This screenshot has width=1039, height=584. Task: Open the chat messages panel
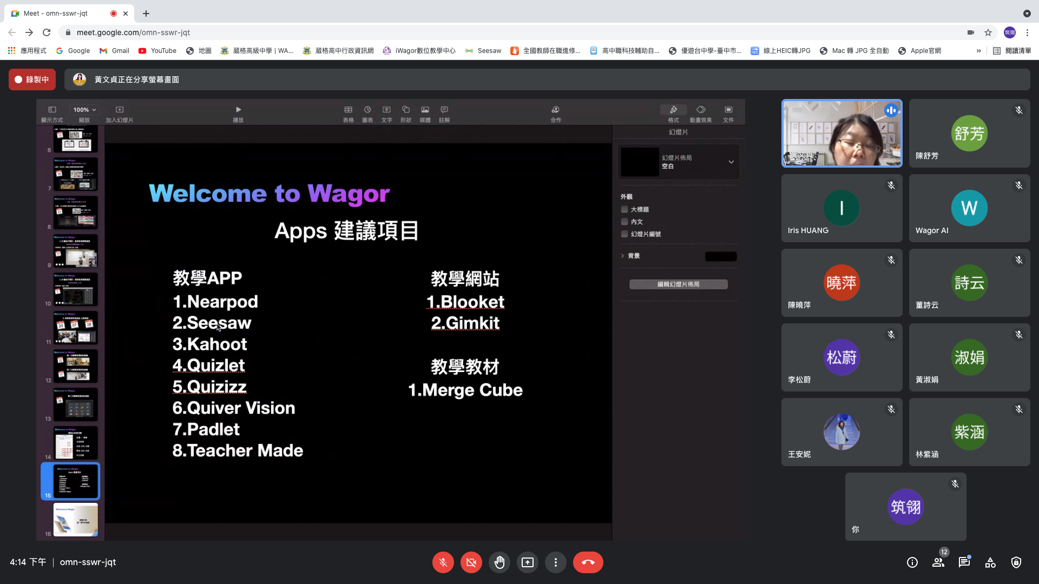tap(964, 562)
